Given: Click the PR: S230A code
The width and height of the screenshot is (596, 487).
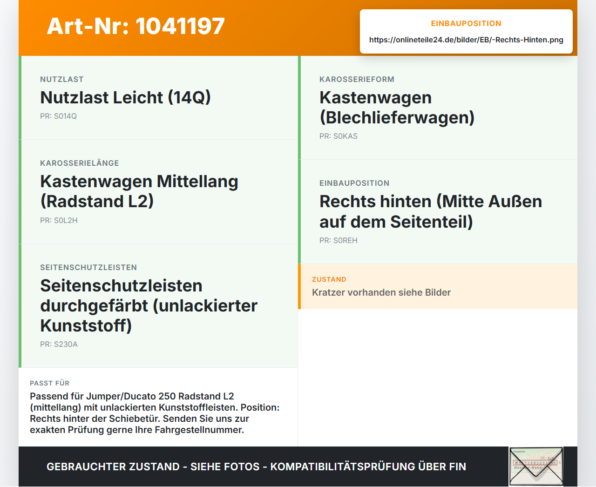Looking at the screenshot, I should (x=59, y=345).
